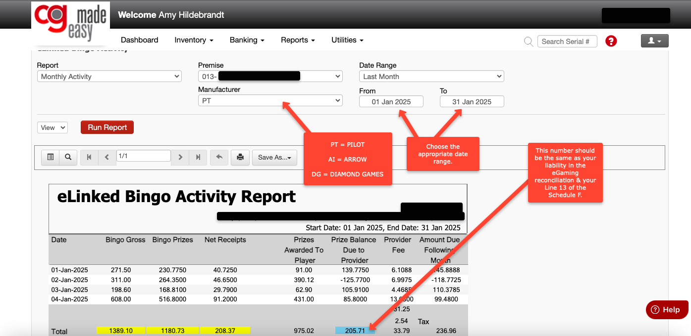Click the report back arrow button
The height and width of the screenshot is (336, 691).
pos(219,157)
